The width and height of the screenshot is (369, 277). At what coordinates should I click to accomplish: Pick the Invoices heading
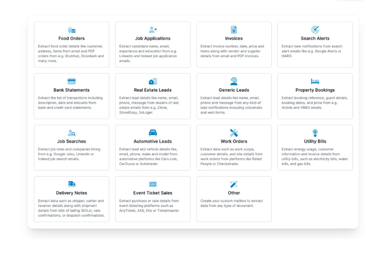coord(234,38)
